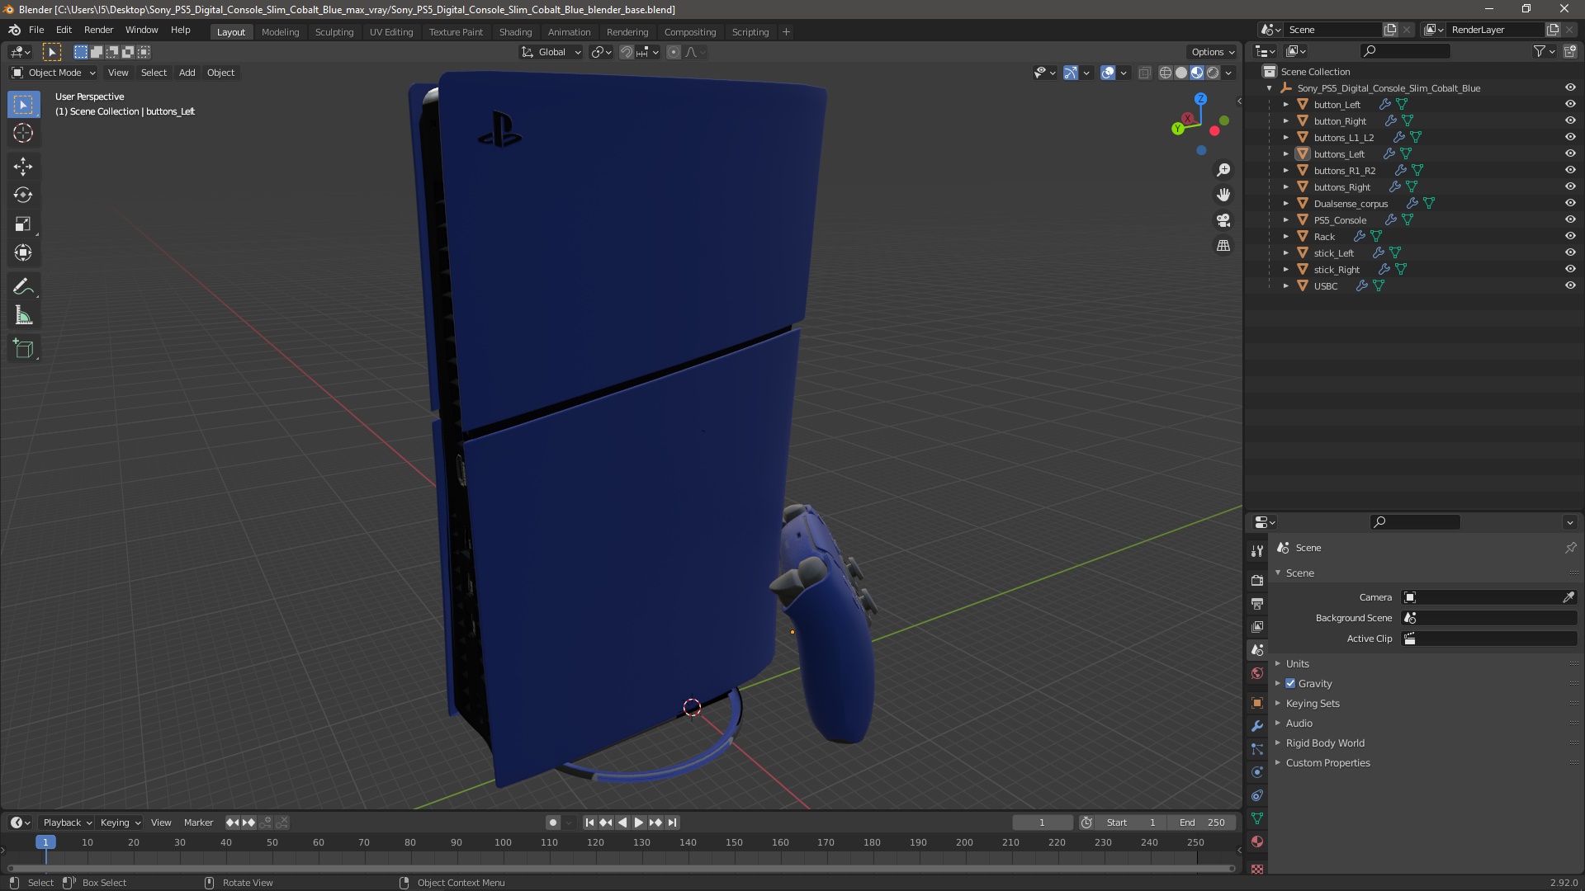Switch to the Shading workspace tab

[515, 32]
